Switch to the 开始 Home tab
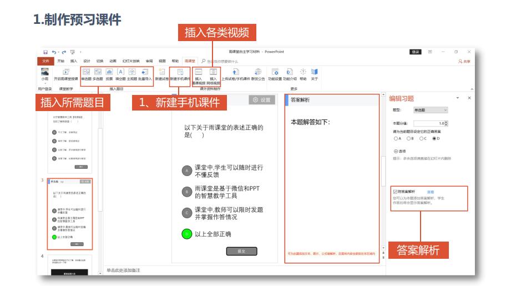511x286 pixels. coord(61,61)
